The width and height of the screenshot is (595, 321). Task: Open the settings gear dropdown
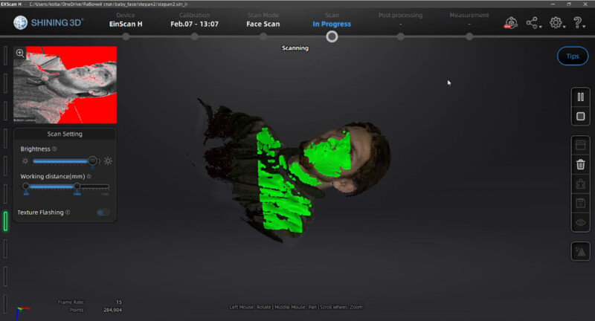point(557,23)
